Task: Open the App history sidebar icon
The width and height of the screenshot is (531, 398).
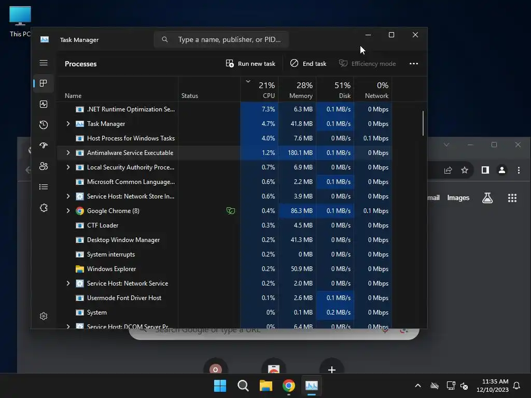Action: point(44,125)
